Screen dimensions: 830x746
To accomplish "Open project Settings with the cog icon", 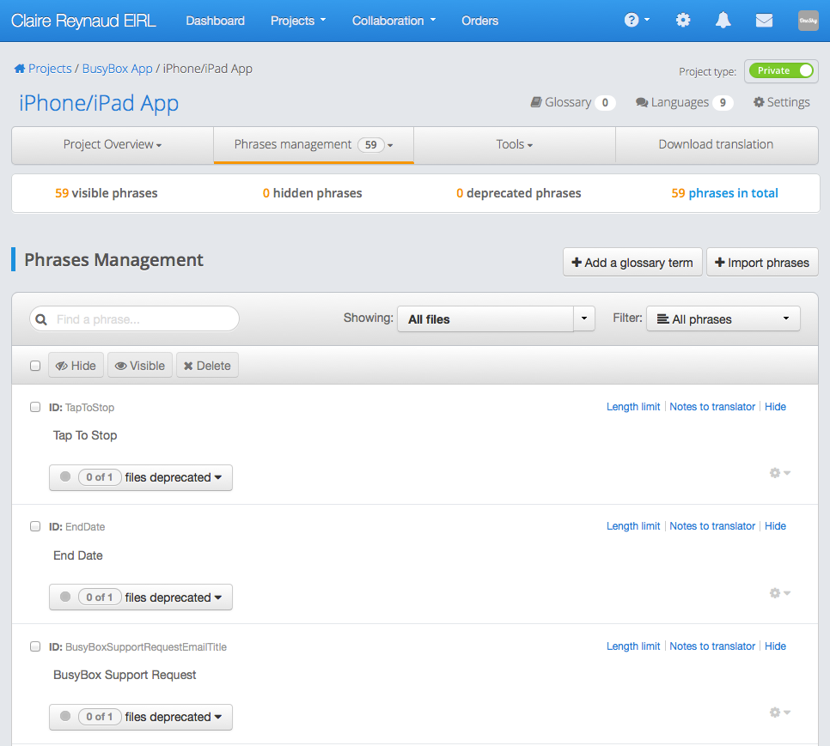I will tap(781, 102).
